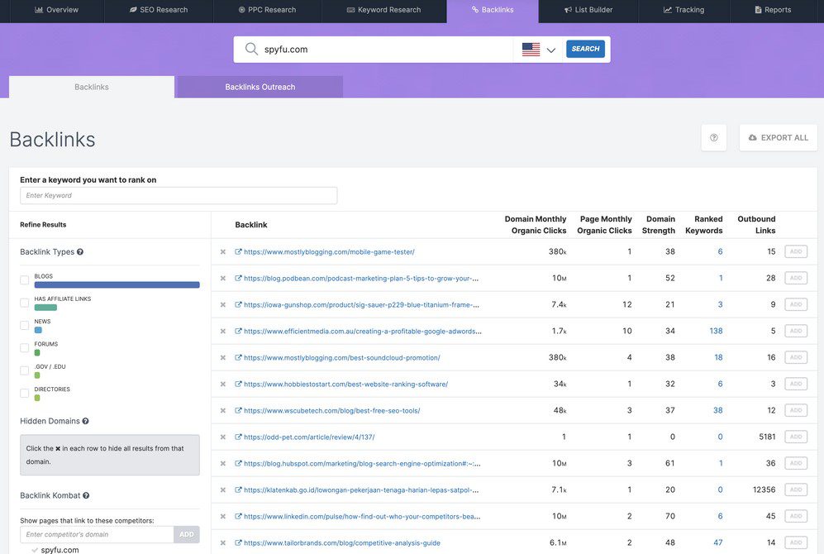This screenshot has height=554, width=824.
Task: Expand the country dropdown chevron
Action: pos(550,50)
